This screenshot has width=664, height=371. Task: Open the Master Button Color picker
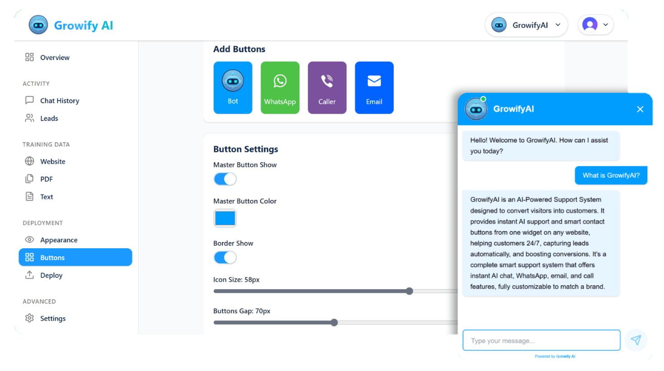(225, 218)
